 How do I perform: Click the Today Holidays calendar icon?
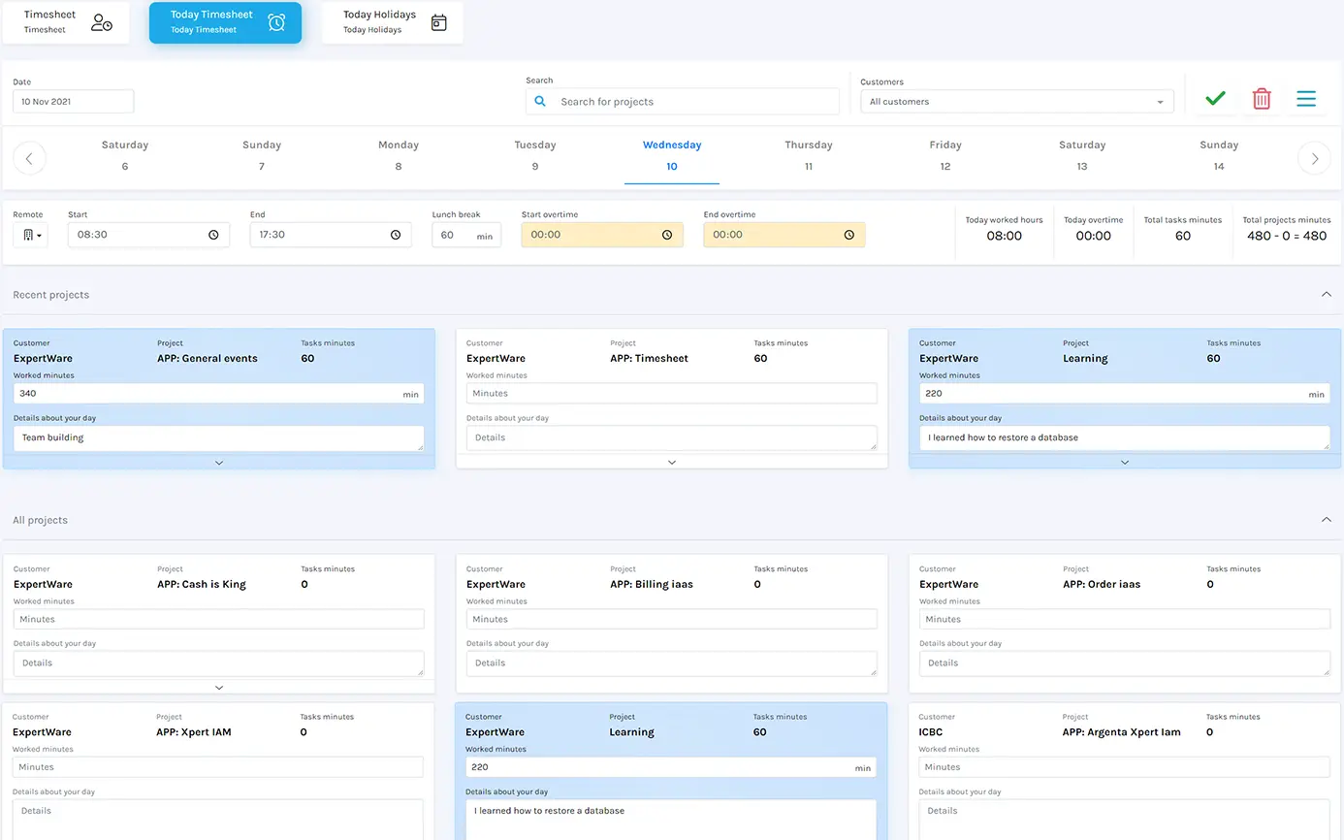click(439, 22)
